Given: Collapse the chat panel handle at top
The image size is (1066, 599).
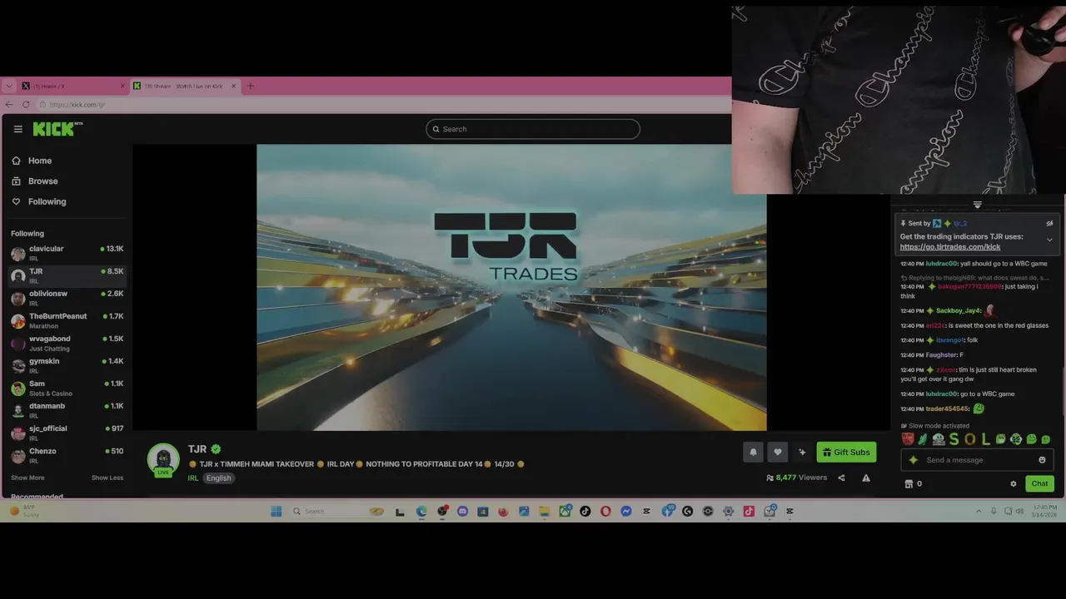Looking at the screenshot, I should (978, 204).
